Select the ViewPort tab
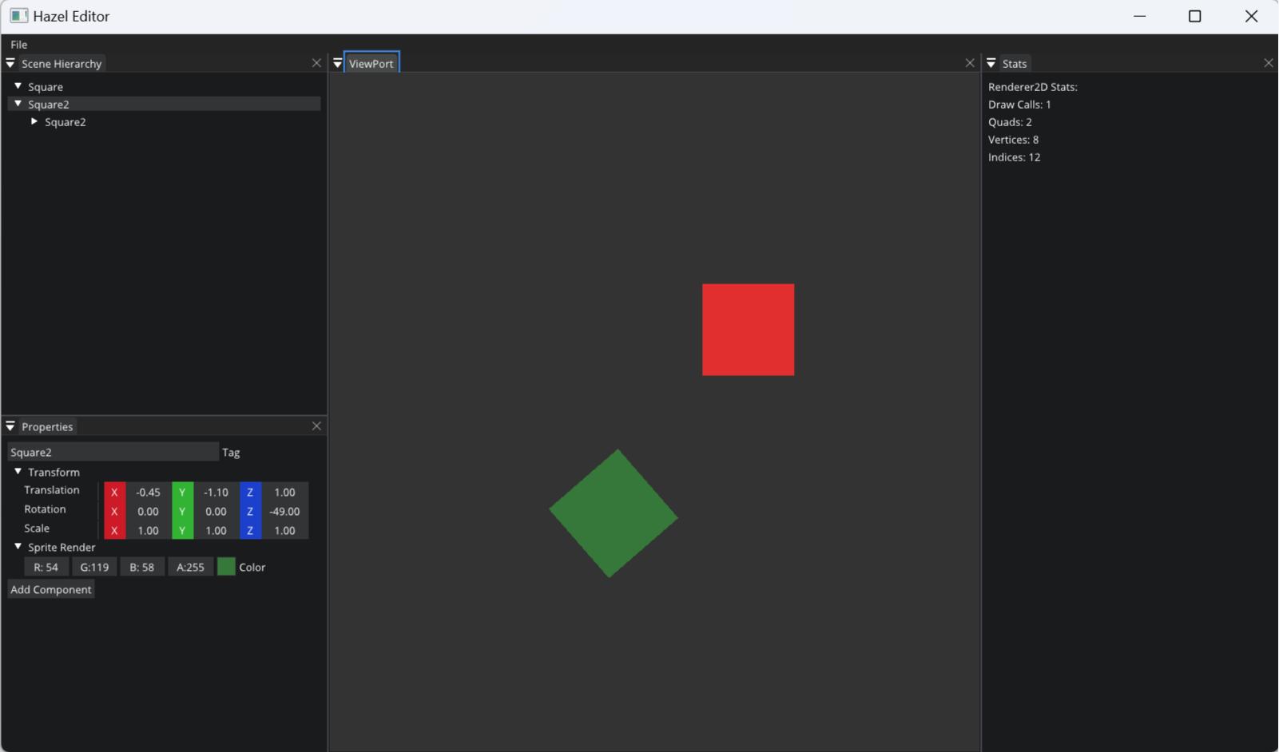The image size is (1279, 752). tap(371, 64)
